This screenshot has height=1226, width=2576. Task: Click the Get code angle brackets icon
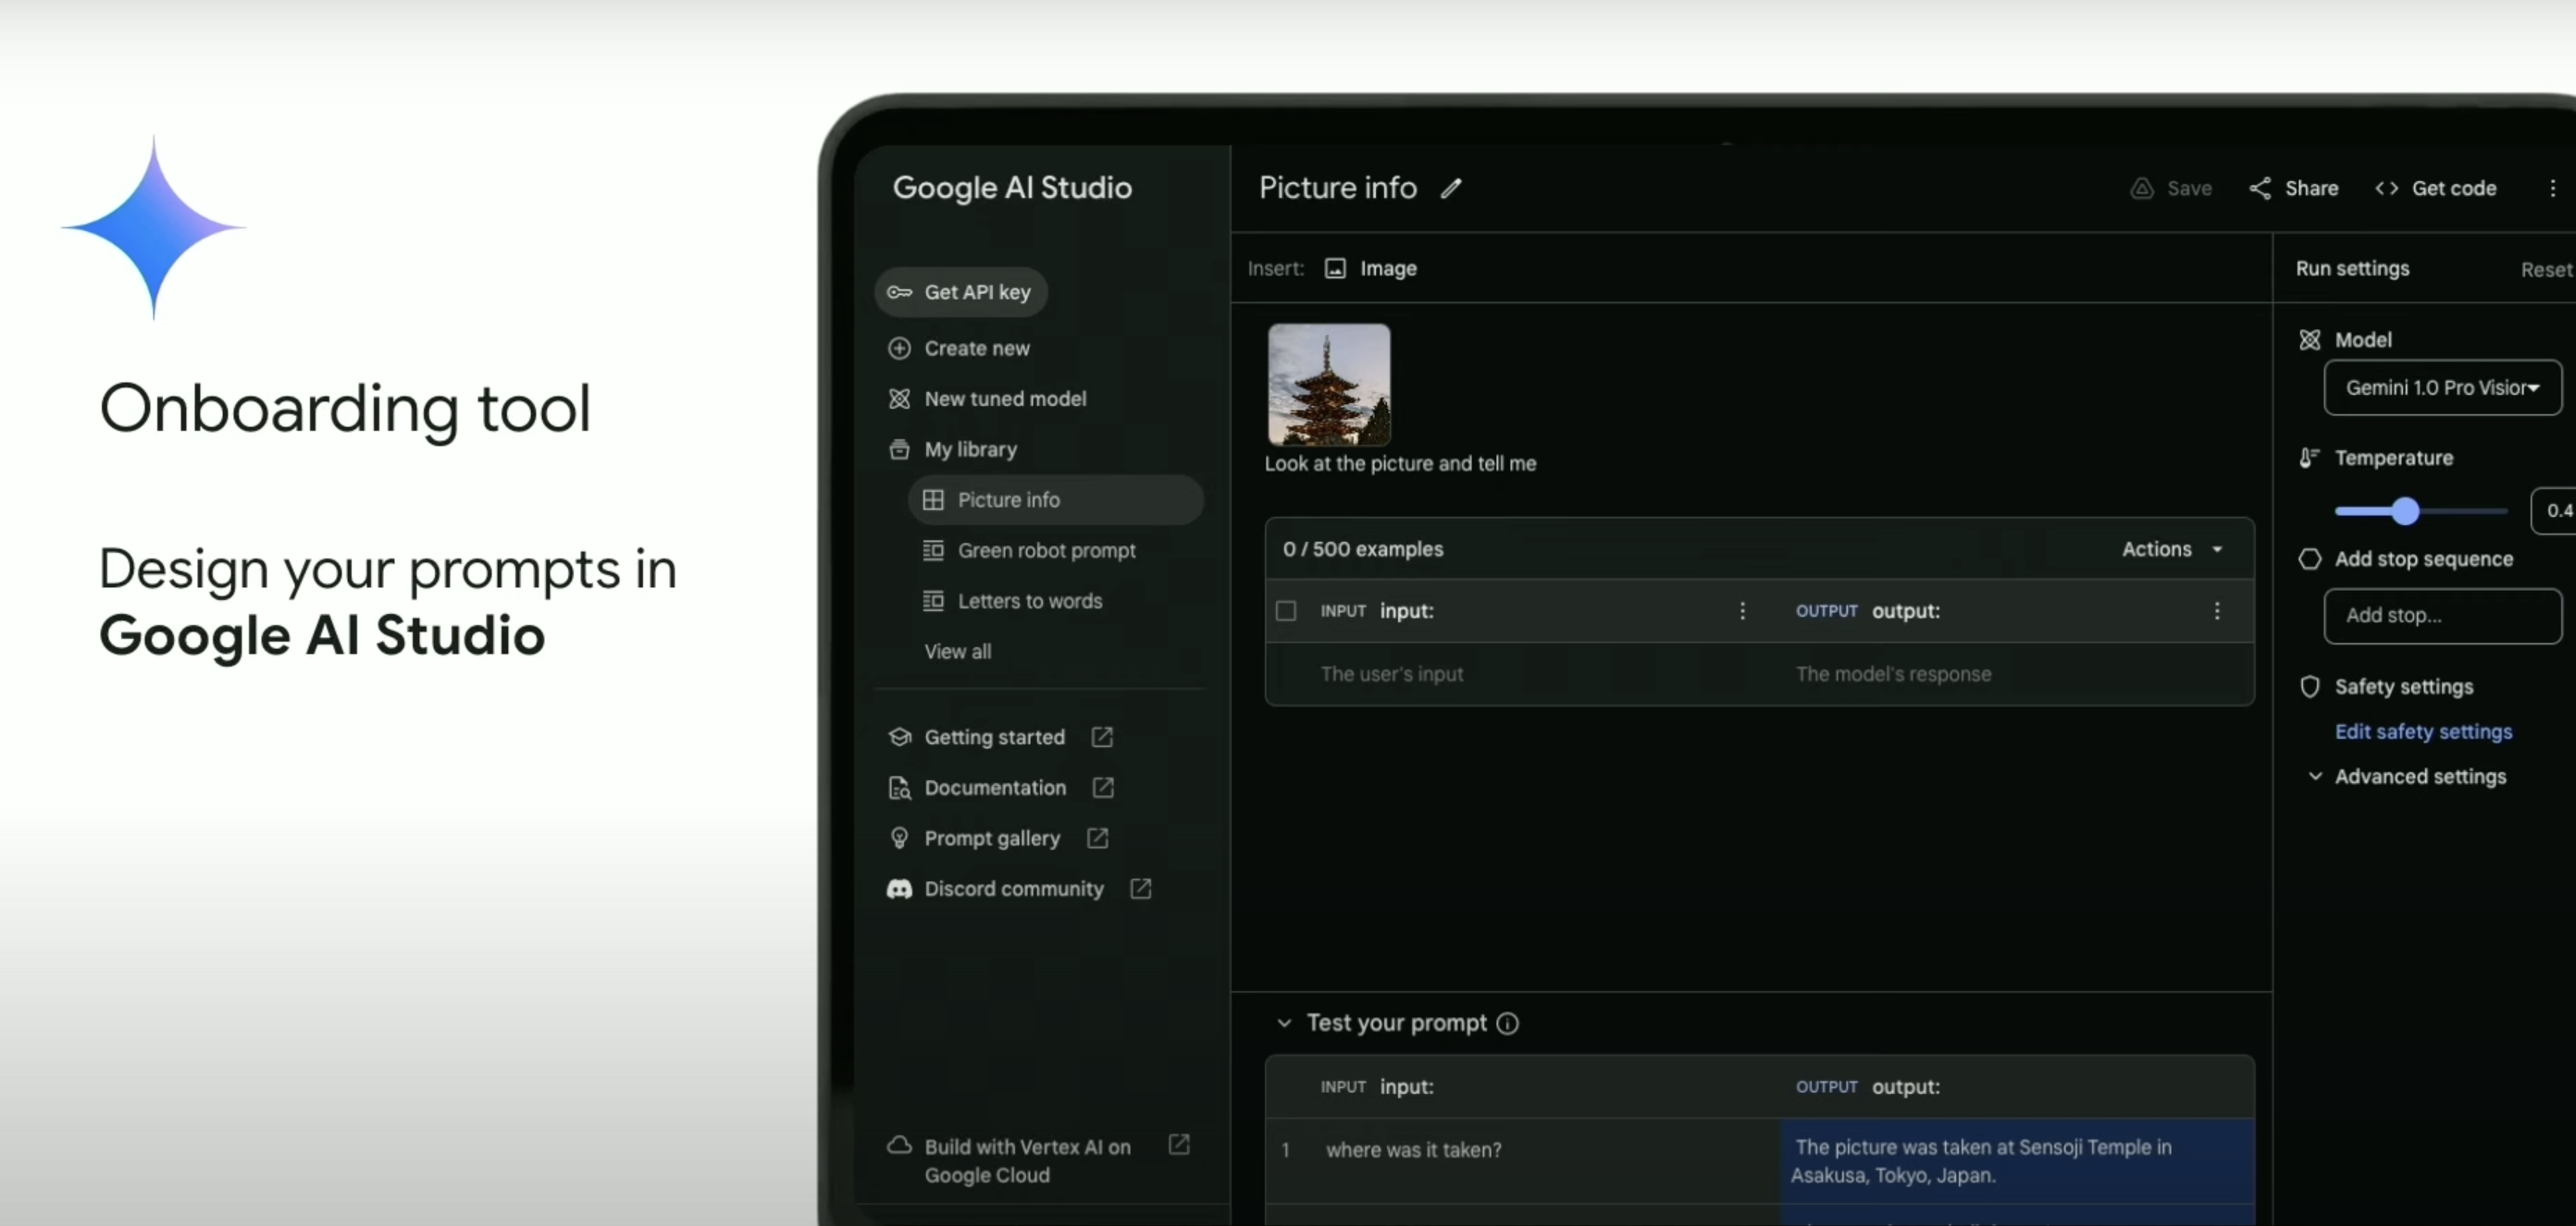pos(2386,188)
